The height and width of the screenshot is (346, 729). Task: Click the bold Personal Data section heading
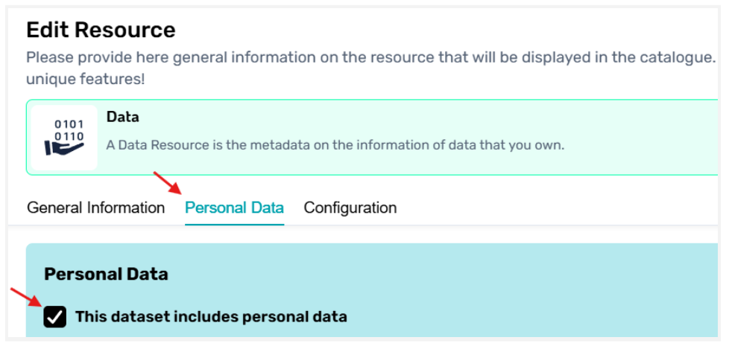tap(106, 274)
